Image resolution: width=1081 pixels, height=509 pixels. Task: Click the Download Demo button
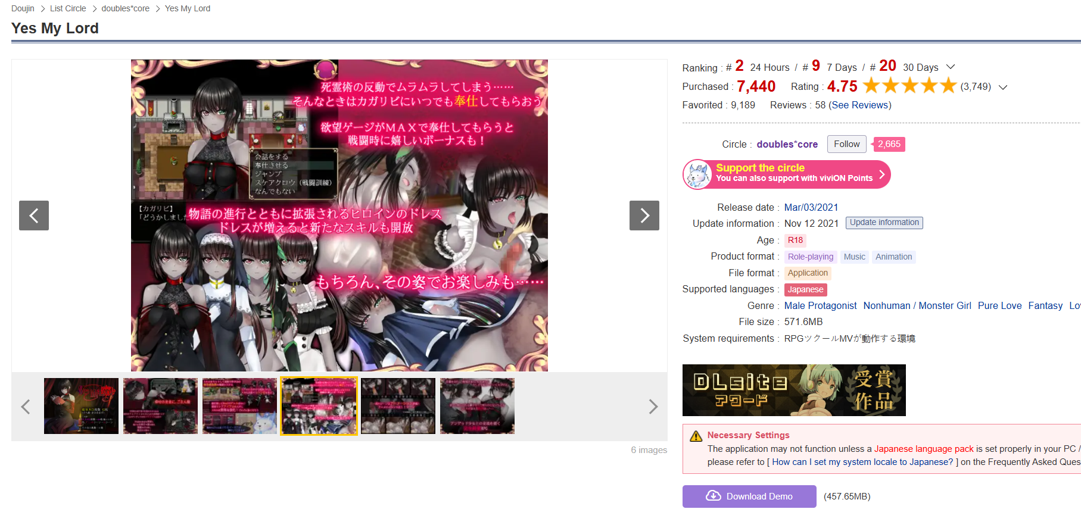point(749,496)
